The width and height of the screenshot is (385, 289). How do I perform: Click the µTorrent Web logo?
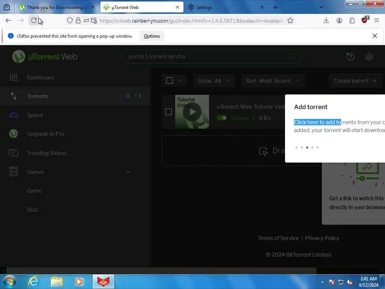tap(45, 56)
